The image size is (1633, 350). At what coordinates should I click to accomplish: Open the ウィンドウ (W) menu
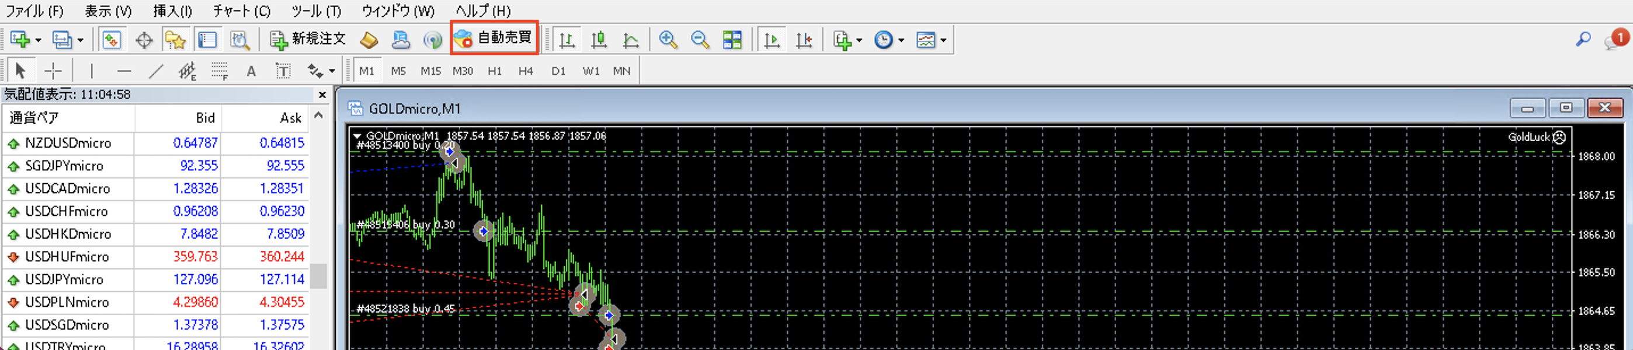click(x=398, y=10)
